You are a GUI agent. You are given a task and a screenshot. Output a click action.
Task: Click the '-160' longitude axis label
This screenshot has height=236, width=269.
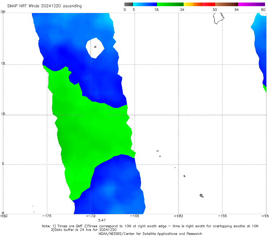[x=178, y=216]
